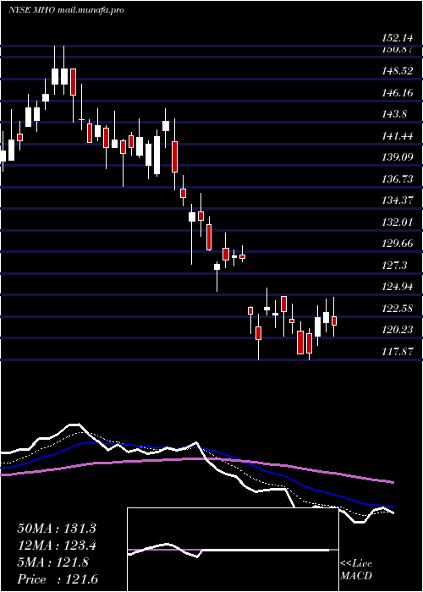
Task: Click the 132.01 price axis label
Action: pos(398,222)
